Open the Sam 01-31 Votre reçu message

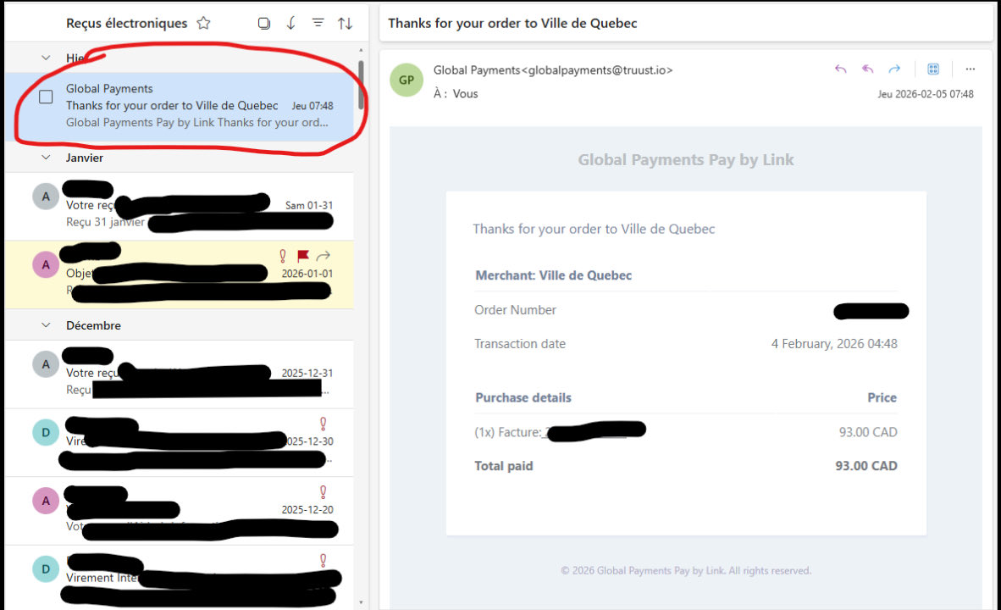point(180,207)
